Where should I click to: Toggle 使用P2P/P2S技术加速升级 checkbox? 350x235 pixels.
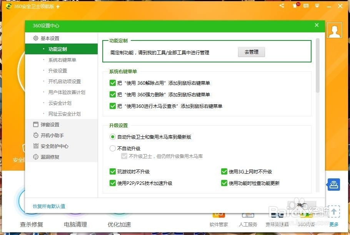click(x=112, y=183)
